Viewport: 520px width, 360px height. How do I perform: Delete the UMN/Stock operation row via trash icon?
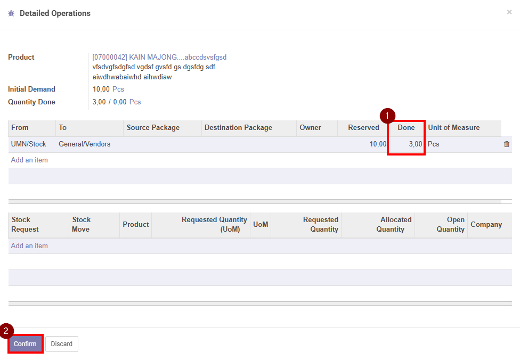[506, 144]
